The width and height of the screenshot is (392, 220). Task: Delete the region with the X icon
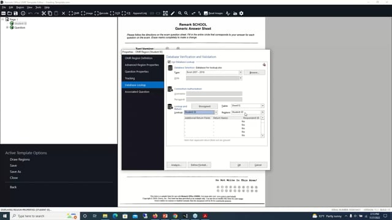tap(63, 13)
